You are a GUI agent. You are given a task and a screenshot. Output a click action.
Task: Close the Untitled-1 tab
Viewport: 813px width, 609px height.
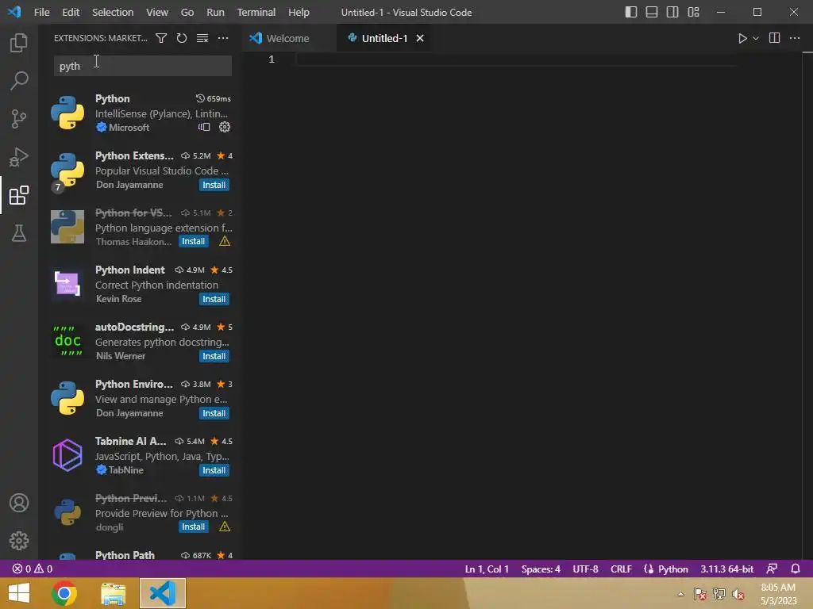(x=420, y=38)
